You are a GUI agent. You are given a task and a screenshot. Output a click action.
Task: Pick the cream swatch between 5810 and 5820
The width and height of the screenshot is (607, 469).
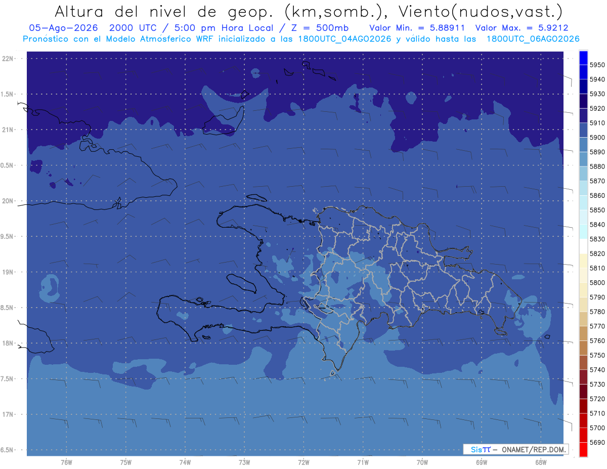point(583,261)
